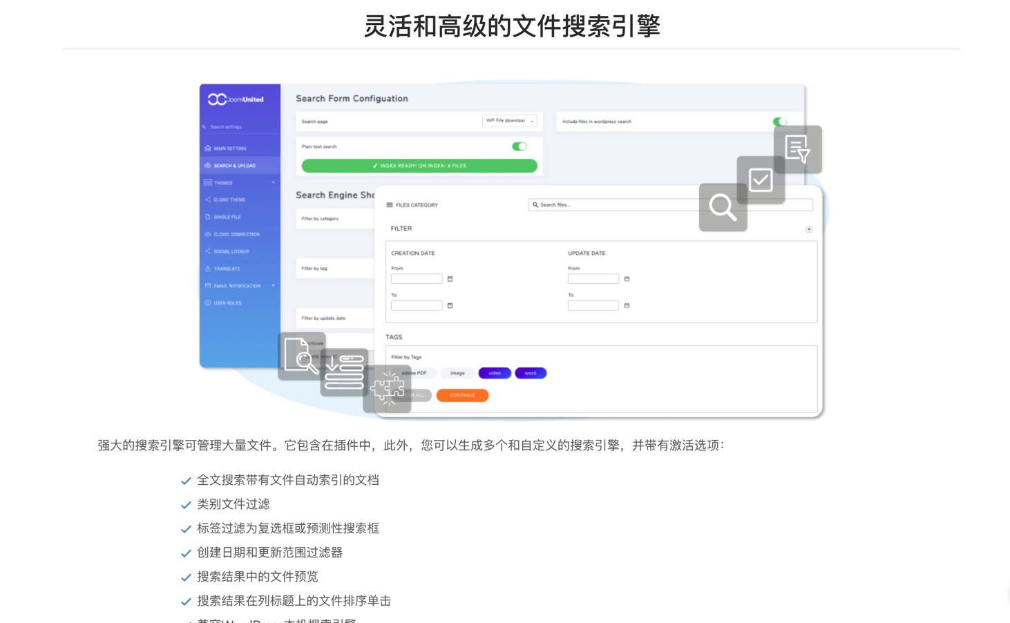1010x623 pixels.
Task: Click the puzzle piece plugin icon tile
Action: (x=387, y=388)
